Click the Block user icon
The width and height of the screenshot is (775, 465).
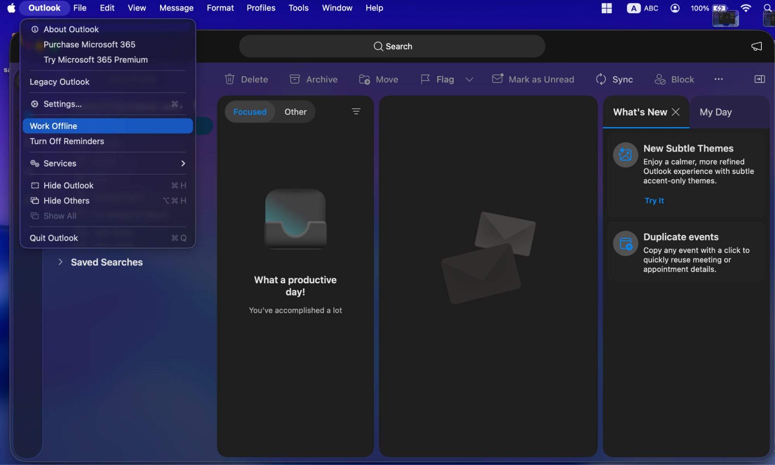tap(660, 79)
